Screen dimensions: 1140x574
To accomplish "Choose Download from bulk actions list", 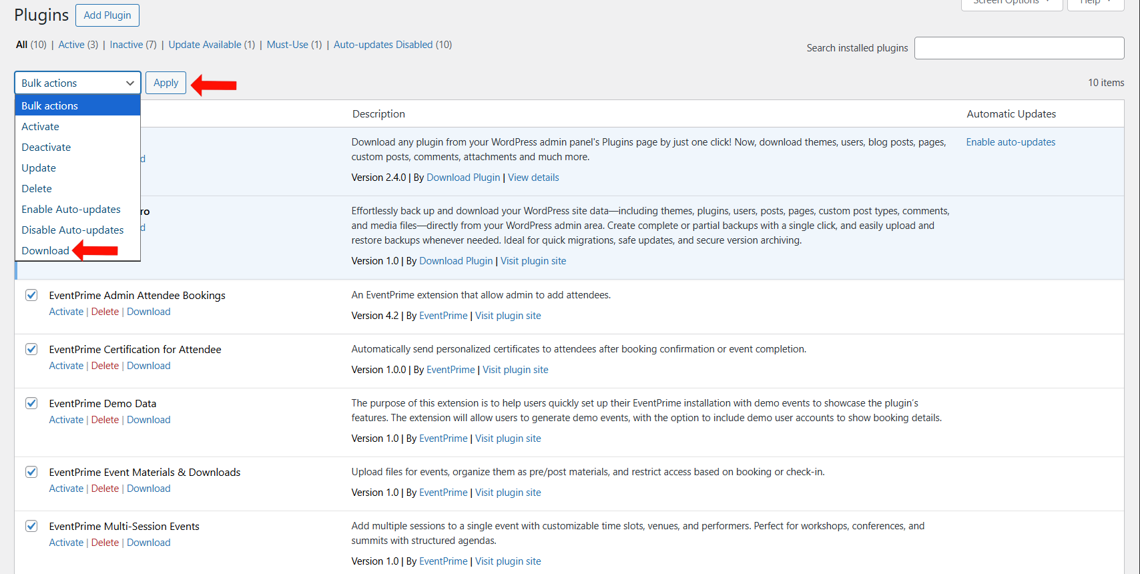I will [x=45, y=250].
